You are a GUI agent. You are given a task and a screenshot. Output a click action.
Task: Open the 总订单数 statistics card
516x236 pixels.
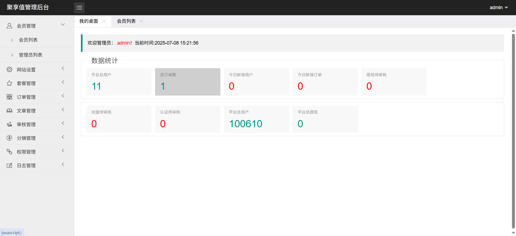188,82
